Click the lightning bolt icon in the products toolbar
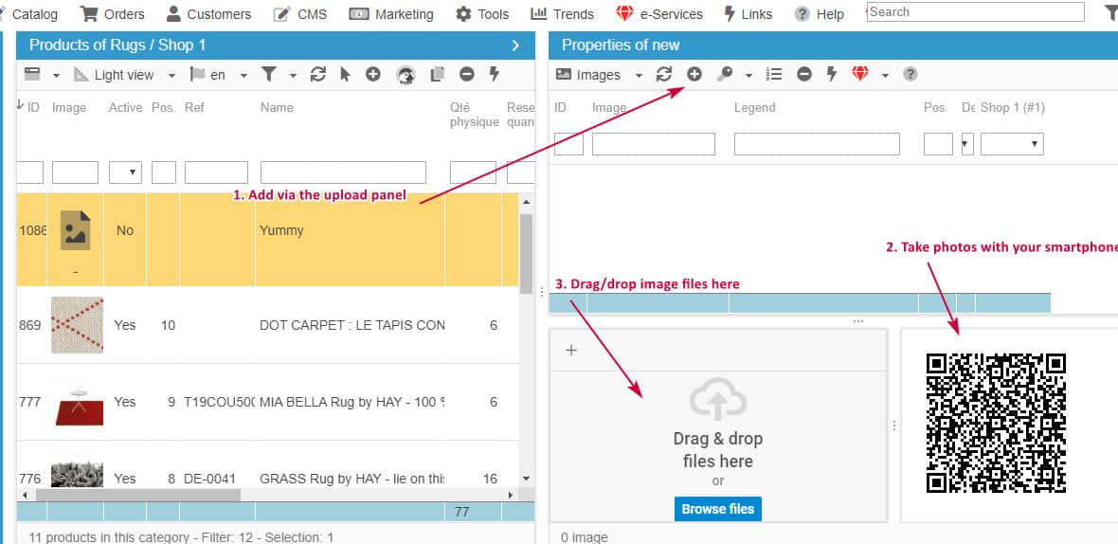1118x544 pixels. [494, 74]
